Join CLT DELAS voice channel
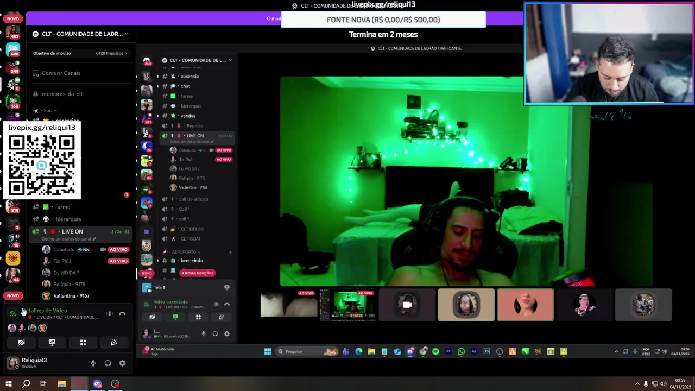The image size is (695, 391). 191,229
